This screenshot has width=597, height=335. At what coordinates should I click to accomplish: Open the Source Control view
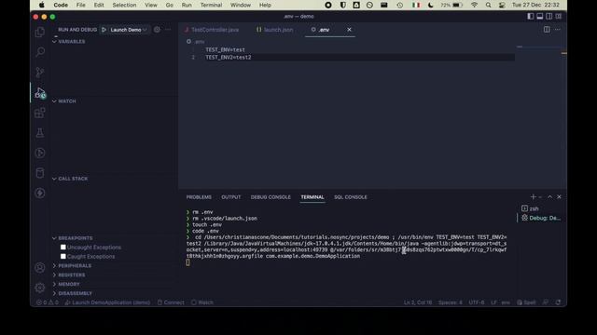pyautogui.click(x=39, y=72)
